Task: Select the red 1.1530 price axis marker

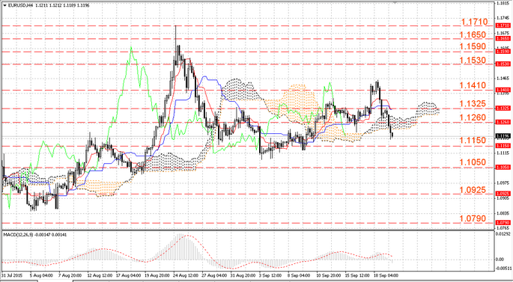Action: click(x=503, y=64)
